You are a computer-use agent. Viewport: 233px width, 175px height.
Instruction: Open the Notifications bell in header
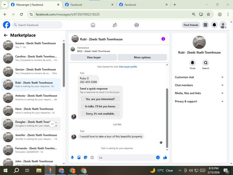[x=214, y=25]
